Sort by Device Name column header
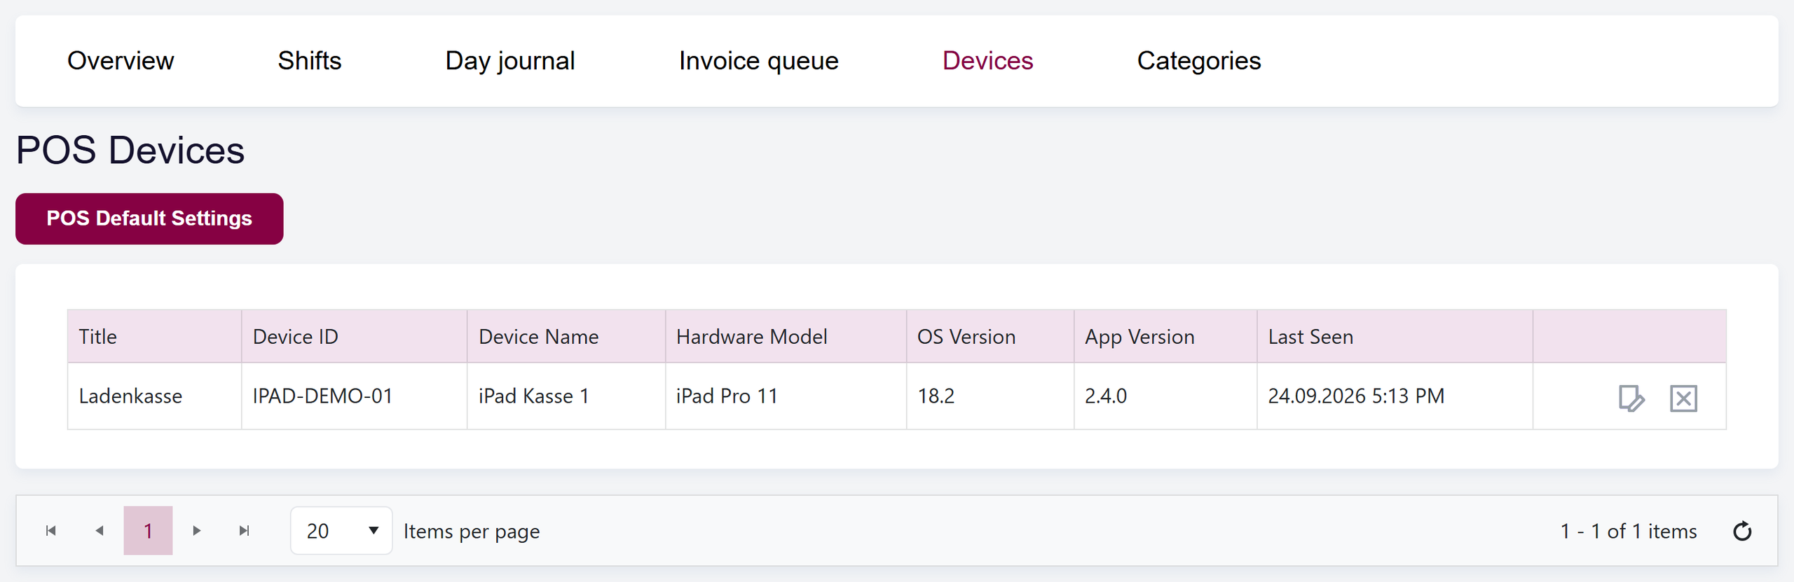This screenshot has height=582, width=1794. (566, 337)
